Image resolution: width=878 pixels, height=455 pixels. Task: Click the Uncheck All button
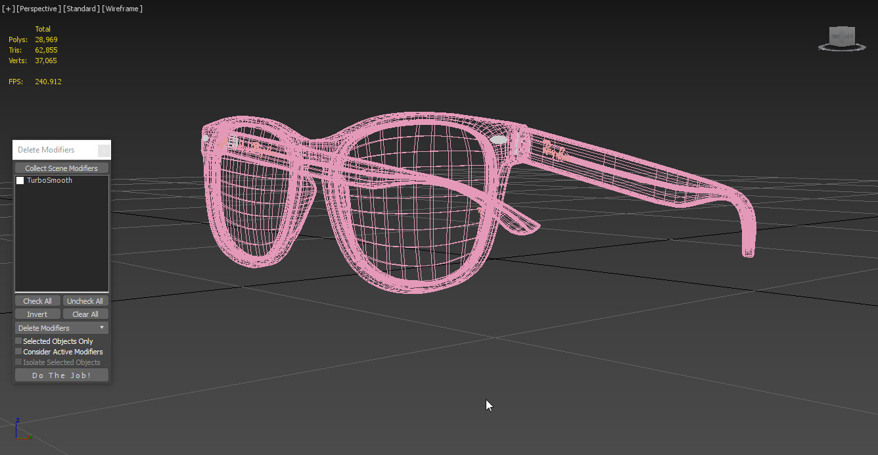click(85, 301)
